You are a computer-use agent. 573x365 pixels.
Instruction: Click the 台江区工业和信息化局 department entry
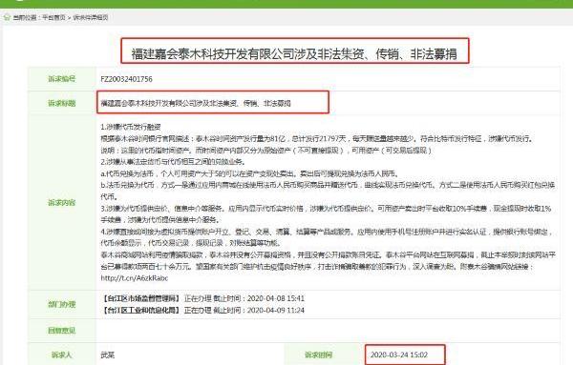202,310
